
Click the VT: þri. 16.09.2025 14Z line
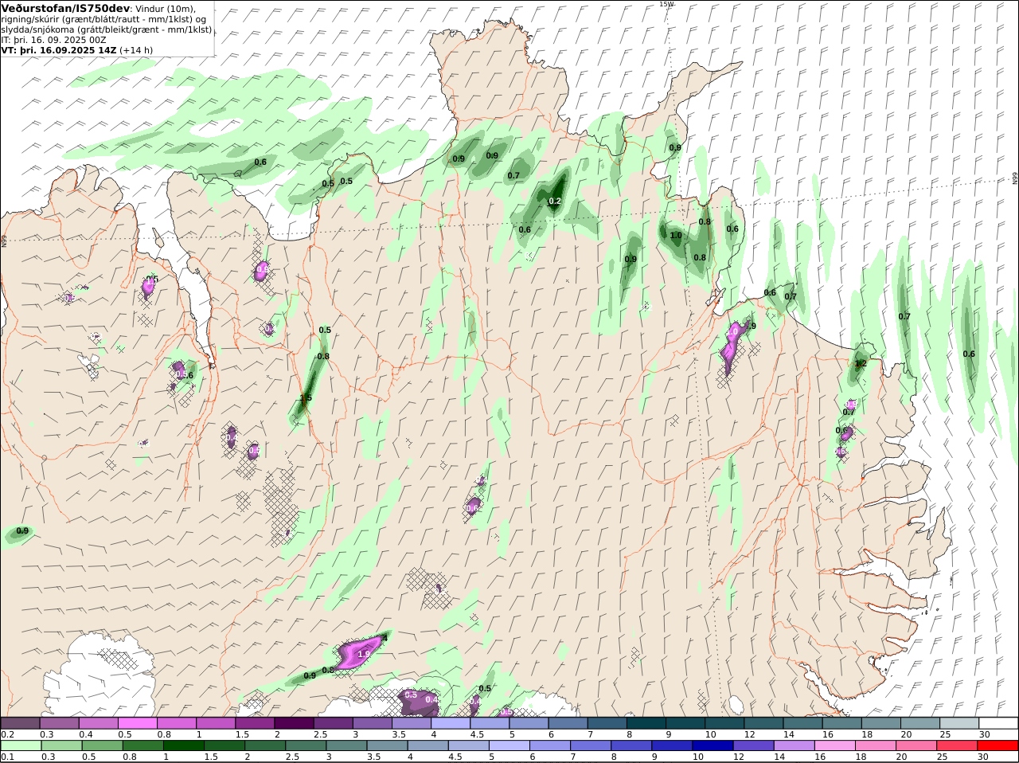pyautogui.click(x=59, y=50)
